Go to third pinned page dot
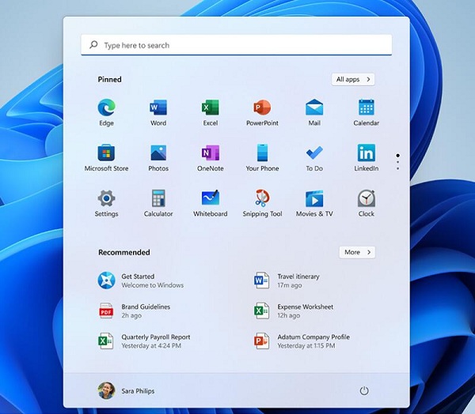Screen dimensions: 475x414 pos(397,168)
